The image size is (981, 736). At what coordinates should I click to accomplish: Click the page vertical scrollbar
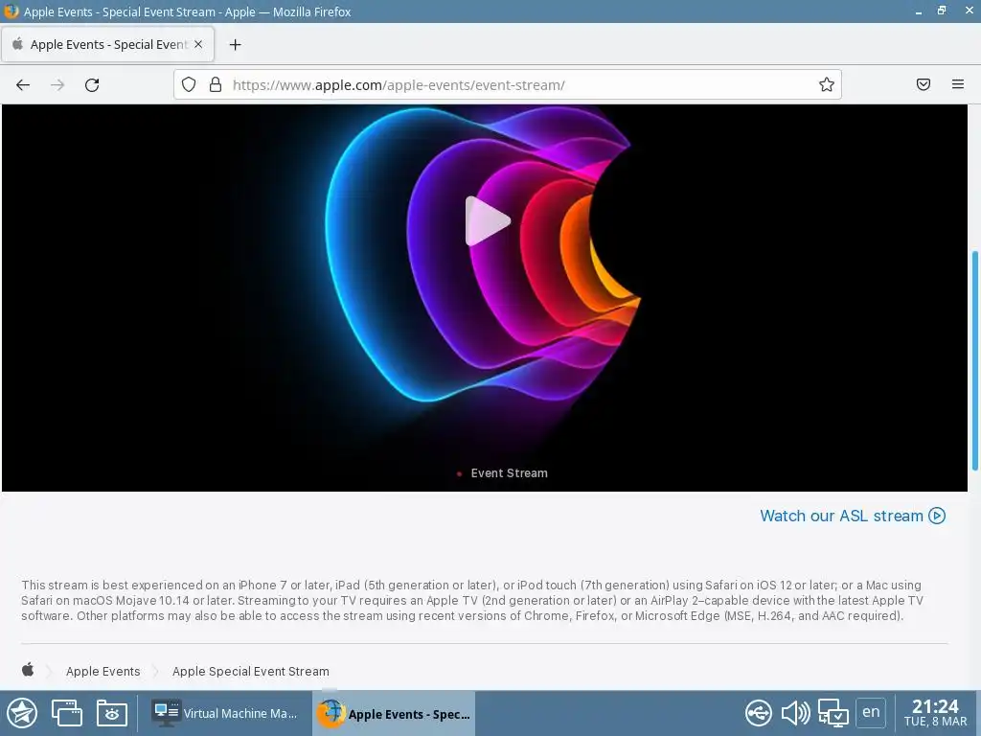tap(974, 360)
